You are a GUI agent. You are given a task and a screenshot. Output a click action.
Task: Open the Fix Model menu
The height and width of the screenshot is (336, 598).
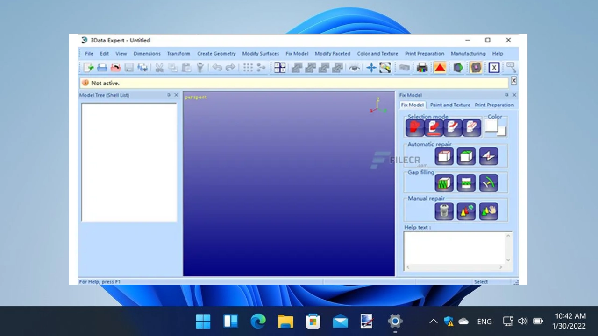(297, 54)
